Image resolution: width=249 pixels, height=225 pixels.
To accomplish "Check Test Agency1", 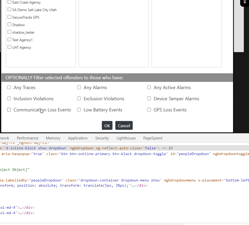I will tap(9, 40).
